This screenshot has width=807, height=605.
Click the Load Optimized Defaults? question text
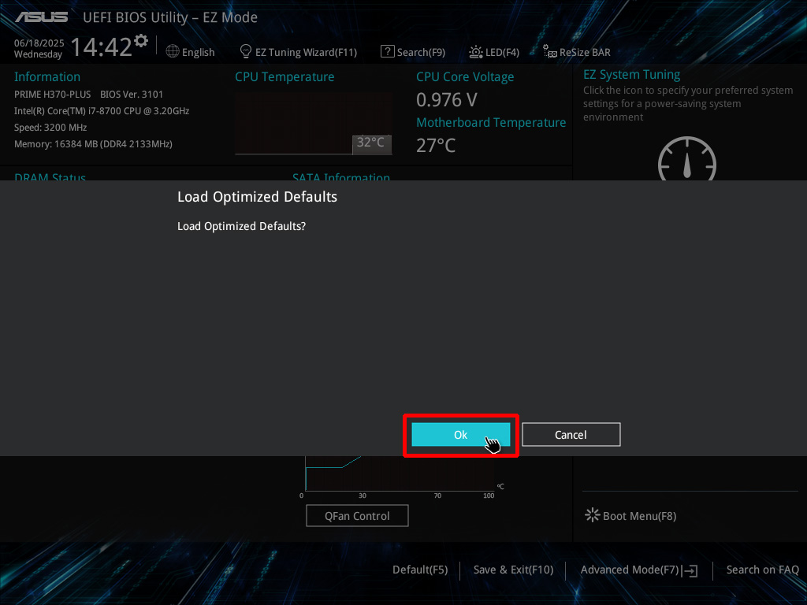[x=241, y=226]
